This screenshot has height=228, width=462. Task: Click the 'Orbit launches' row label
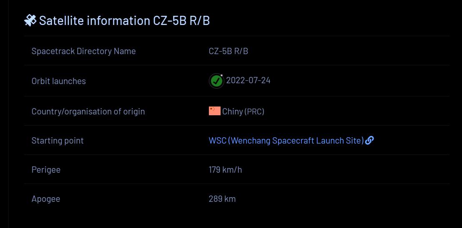58,81
